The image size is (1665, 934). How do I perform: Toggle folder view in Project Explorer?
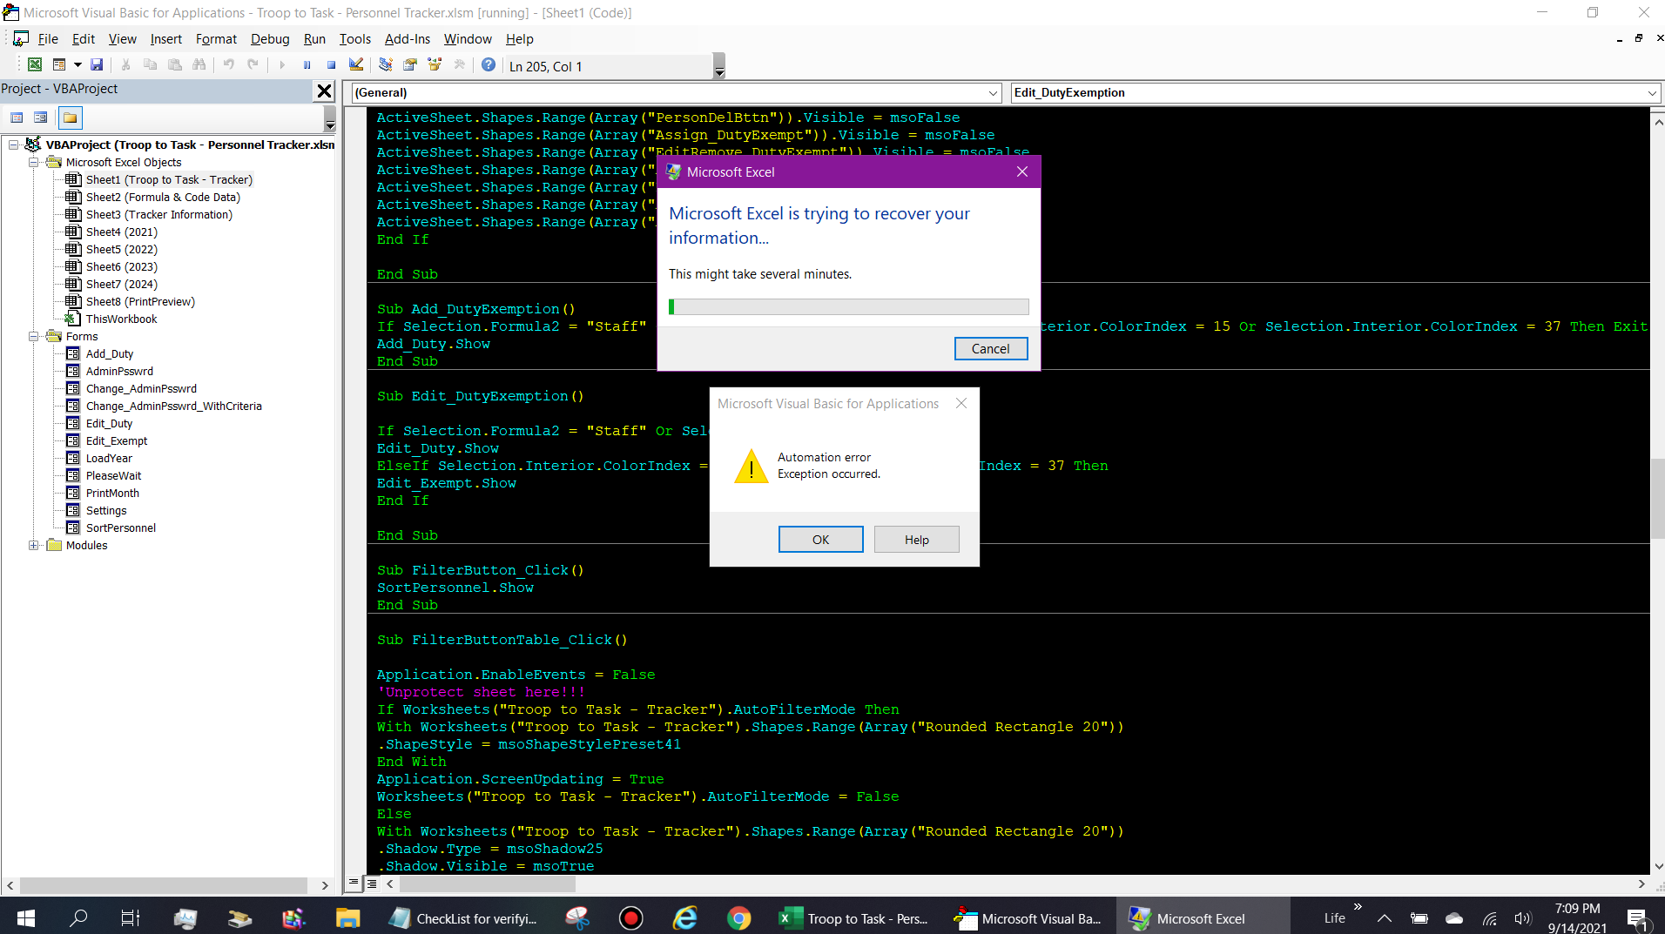(70, 118)
